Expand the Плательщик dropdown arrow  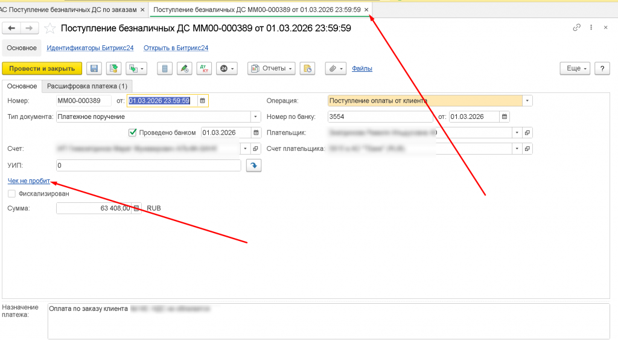pos(517,132)
